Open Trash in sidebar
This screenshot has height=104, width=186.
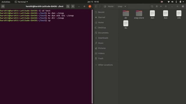(x=106, y=58)
